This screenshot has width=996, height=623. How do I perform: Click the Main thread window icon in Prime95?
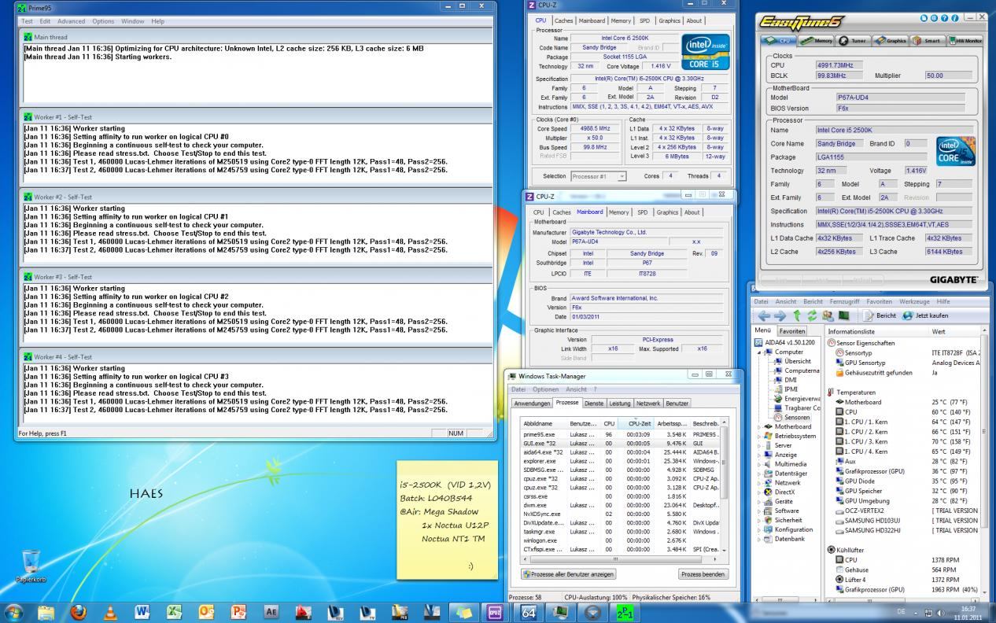pos(28,37)
